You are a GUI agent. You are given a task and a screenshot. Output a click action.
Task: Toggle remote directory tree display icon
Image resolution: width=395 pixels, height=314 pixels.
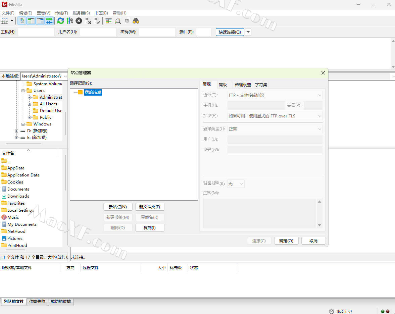click(x=40, y=21)
